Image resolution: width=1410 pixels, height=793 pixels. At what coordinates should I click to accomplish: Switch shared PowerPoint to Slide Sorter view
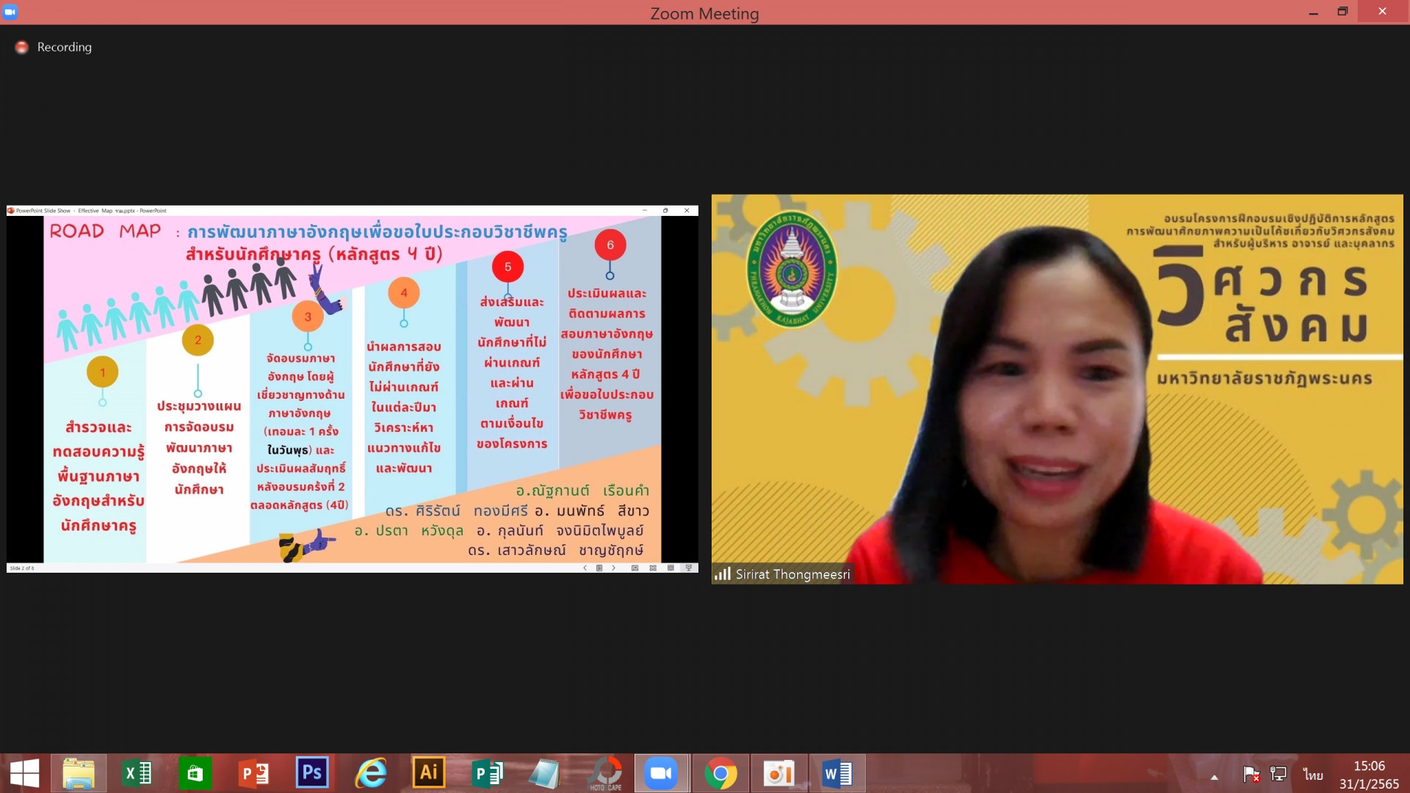(x=653, y=568)
